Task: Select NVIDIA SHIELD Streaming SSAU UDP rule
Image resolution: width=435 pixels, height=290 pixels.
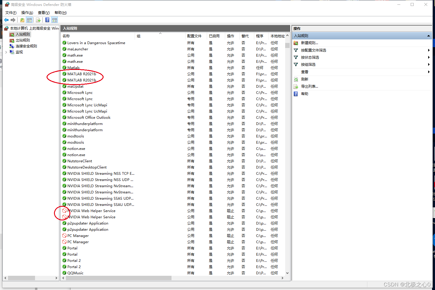Action: (x=173, y=205)
